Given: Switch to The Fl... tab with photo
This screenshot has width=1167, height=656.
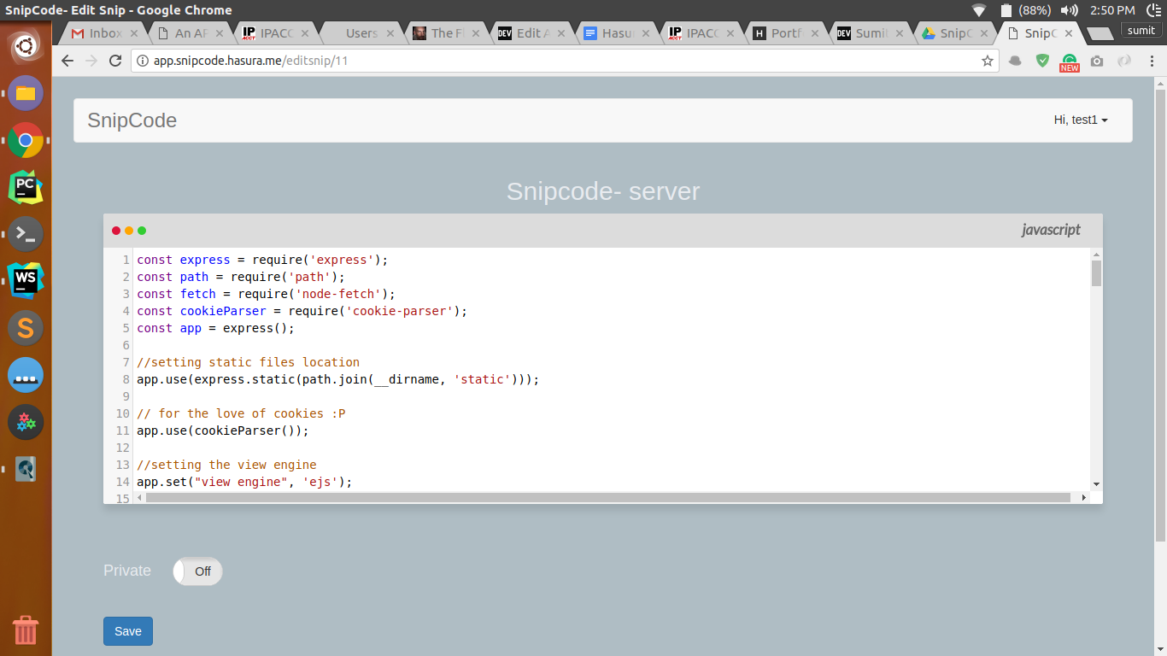Looking at the screenshot, I should (442, 33).
